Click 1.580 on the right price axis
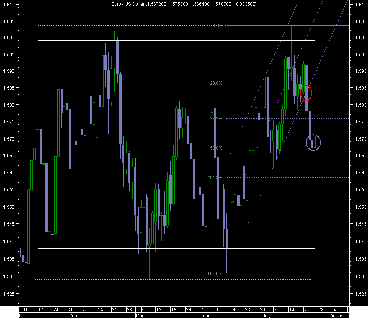 (x=361, y=105)
